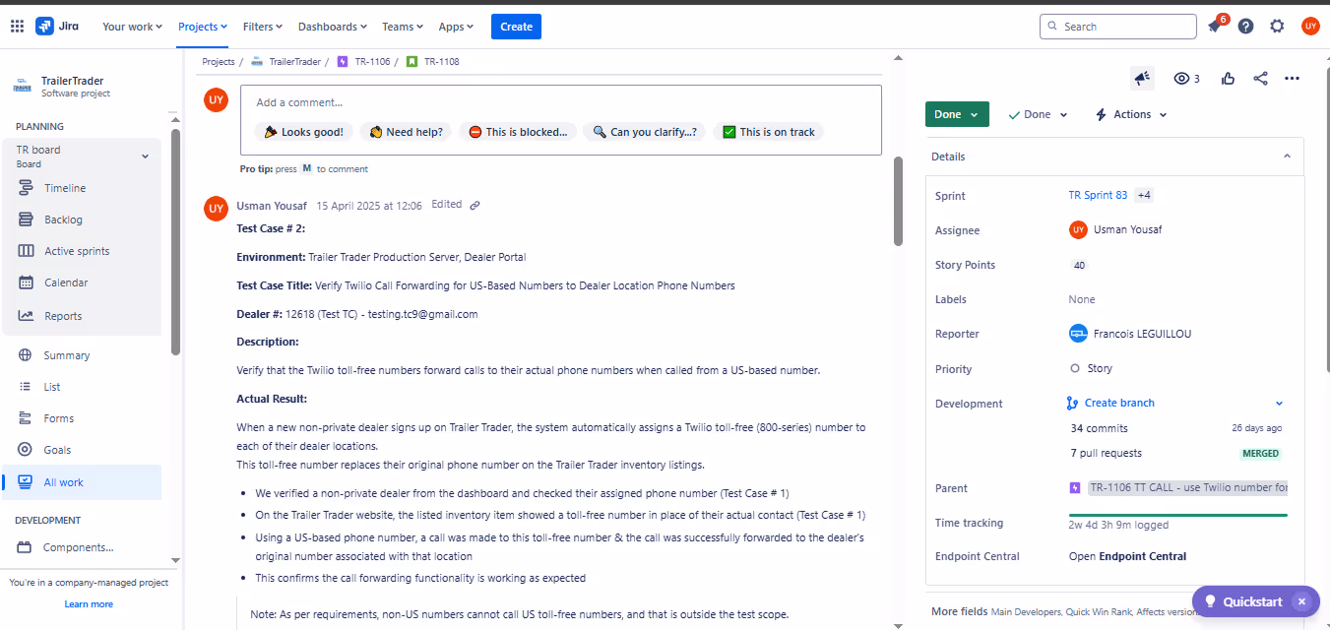
Task: Open the notifications bell icon
Action: click(1214, 27)
